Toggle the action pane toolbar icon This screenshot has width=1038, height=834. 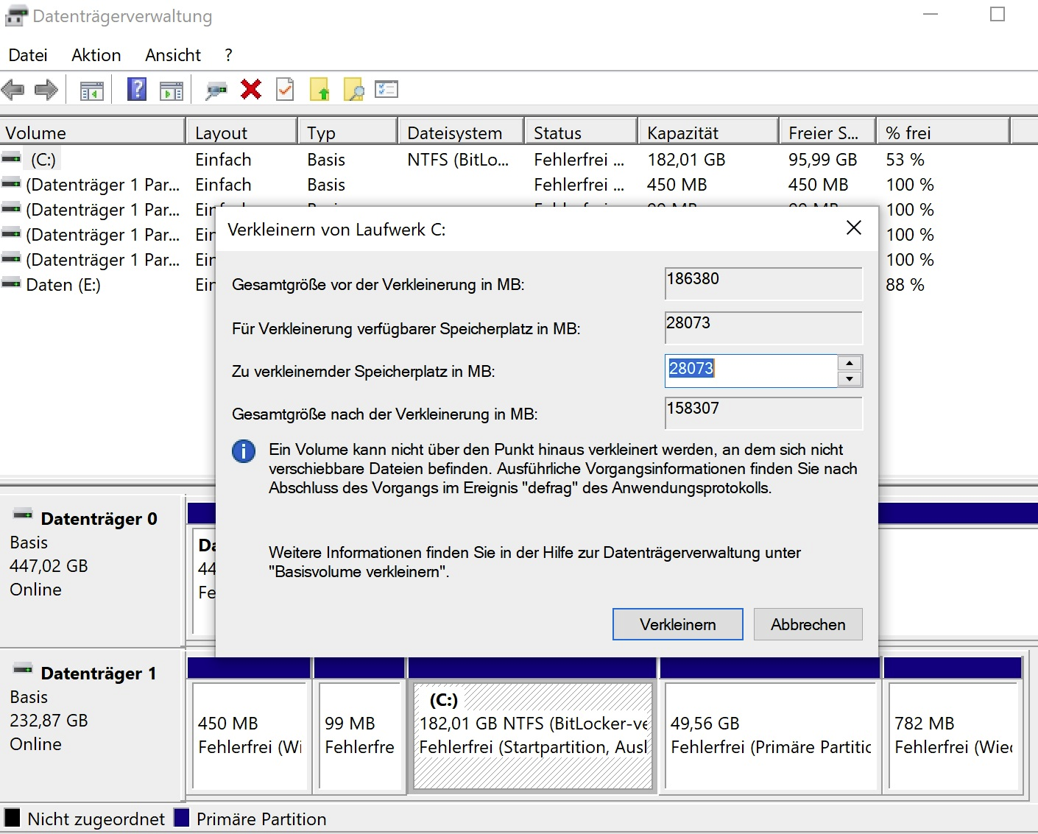[172, 91]
